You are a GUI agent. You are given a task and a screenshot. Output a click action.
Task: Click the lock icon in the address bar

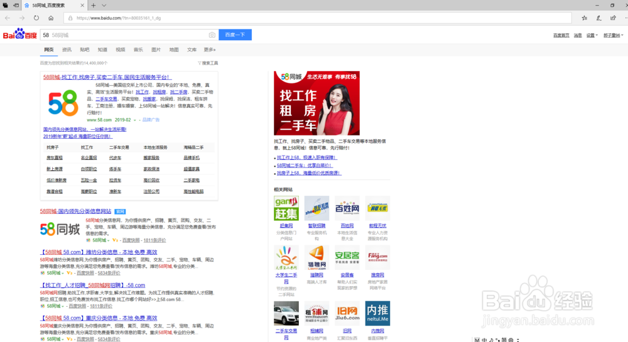coord(70,18)
